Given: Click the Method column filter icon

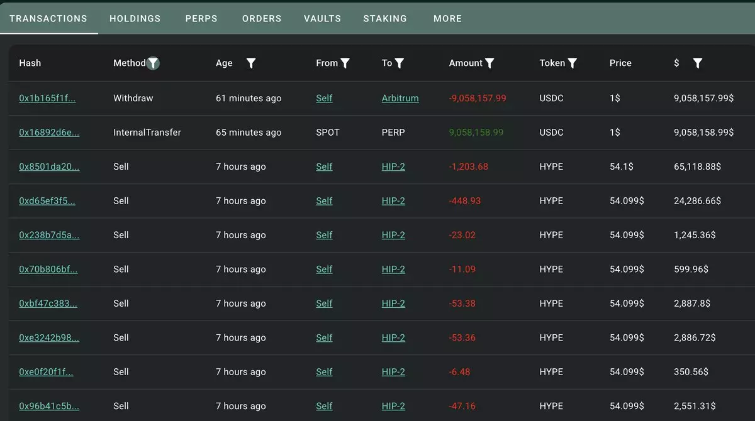Looking at the screenshot, I should tap(153, 63).
